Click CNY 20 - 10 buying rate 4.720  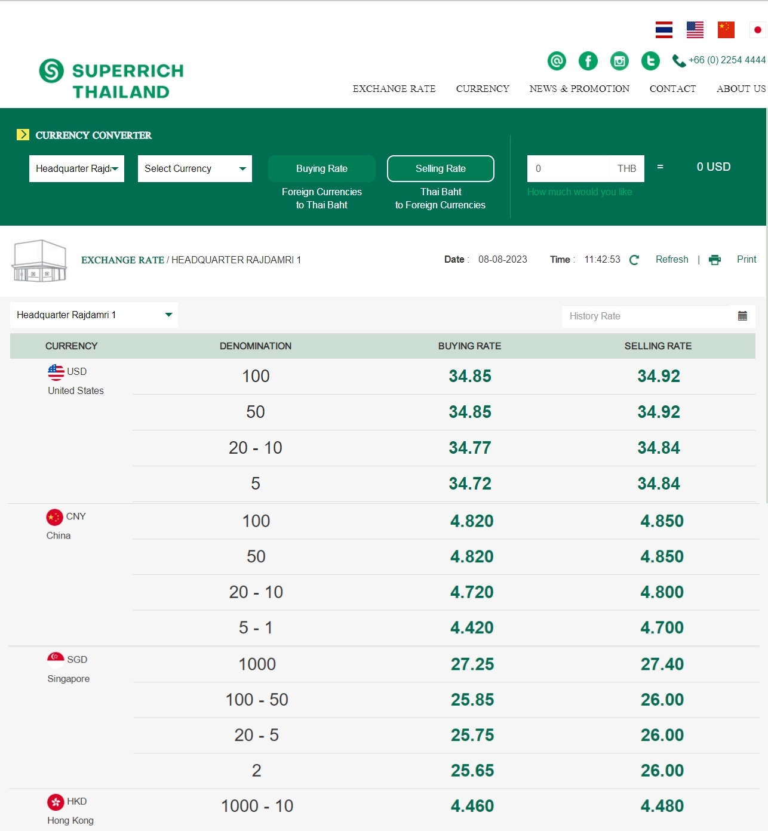point(472,592)
